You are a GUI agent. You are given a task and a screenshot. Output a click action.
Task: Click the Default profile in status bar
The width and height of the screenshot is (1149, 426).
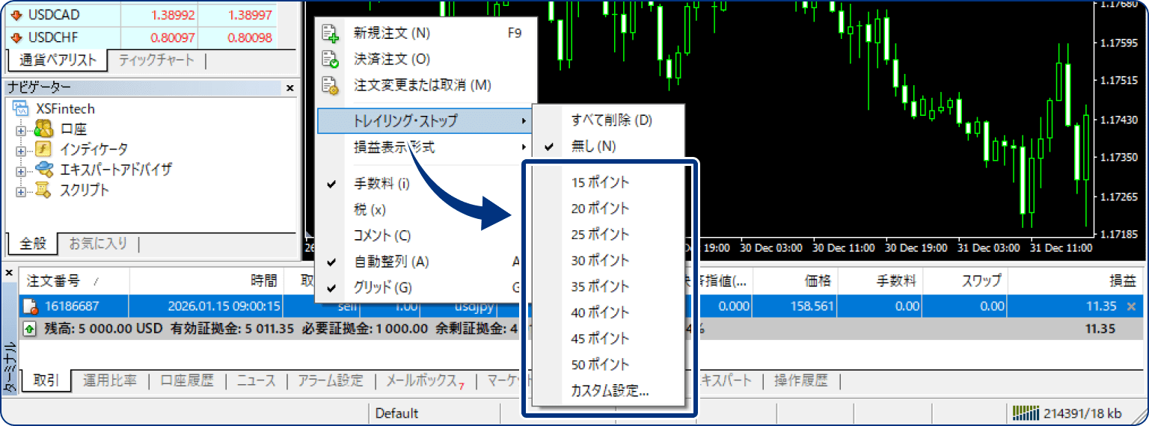pos(397,413)
